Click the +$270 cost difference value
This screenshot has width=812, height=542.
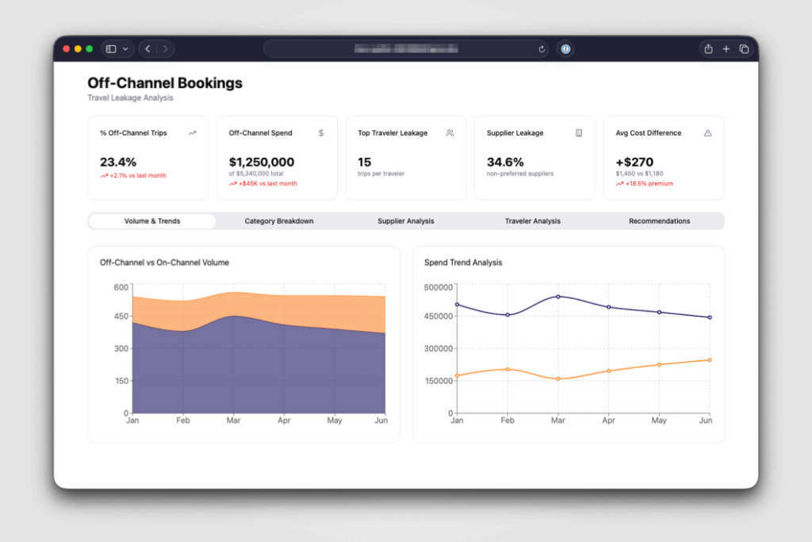tap(634, 162)
